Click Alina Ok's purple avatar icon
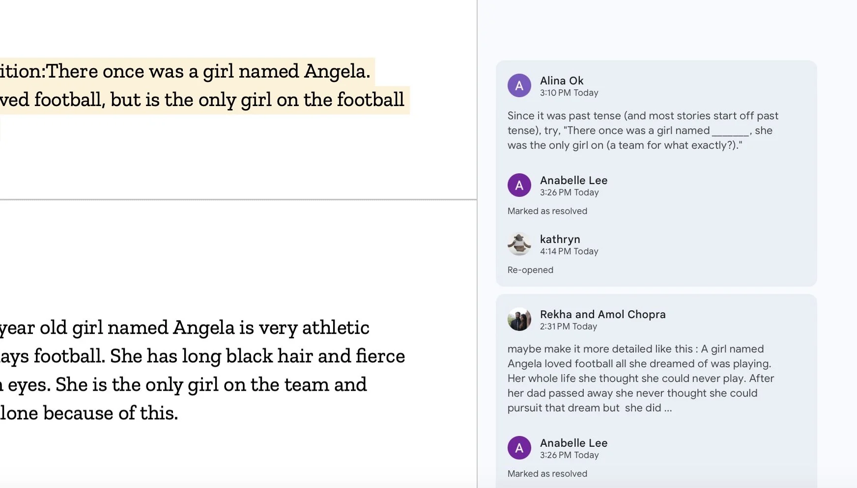Viewport: 857px width, 488px height. tap(519, 86)
